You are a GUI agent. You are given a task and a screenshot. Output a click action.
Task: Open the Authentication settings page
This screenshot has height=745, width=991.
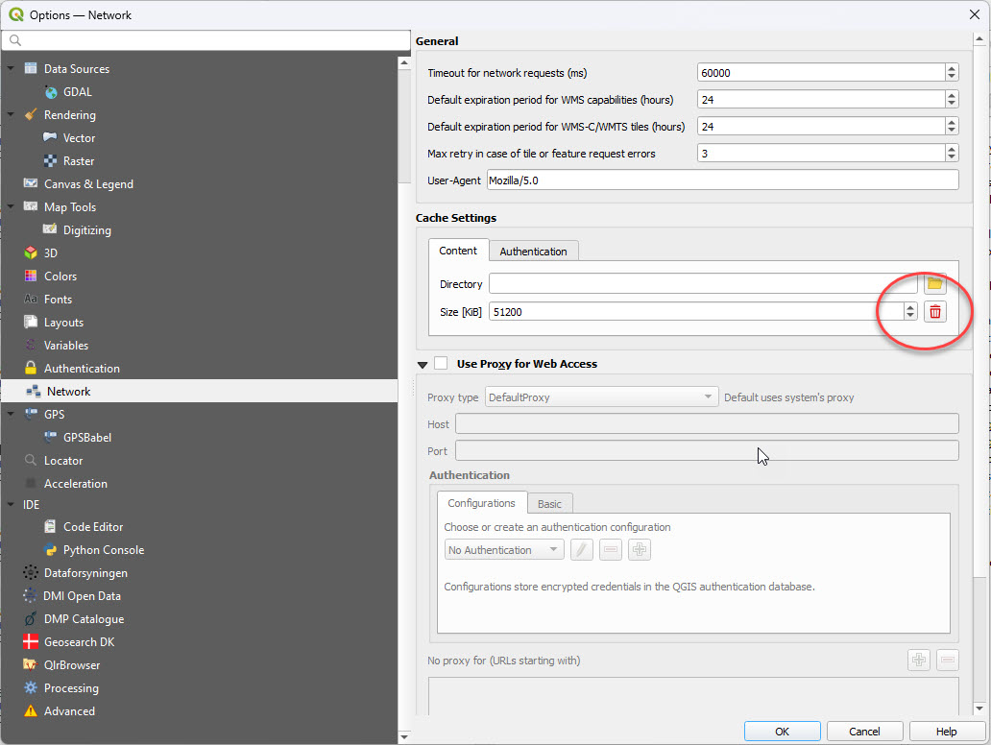pos(82,369)
